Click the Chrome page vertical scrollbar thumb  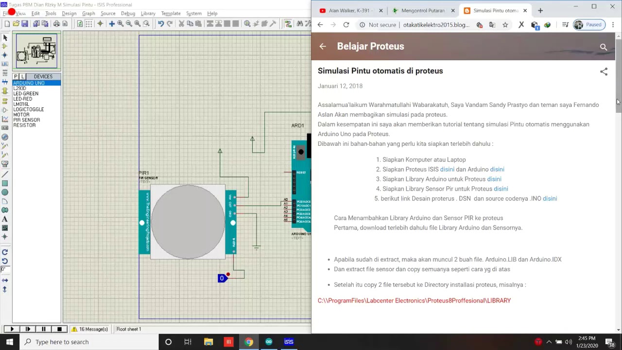pyautogui.click(x=619, y=76)
